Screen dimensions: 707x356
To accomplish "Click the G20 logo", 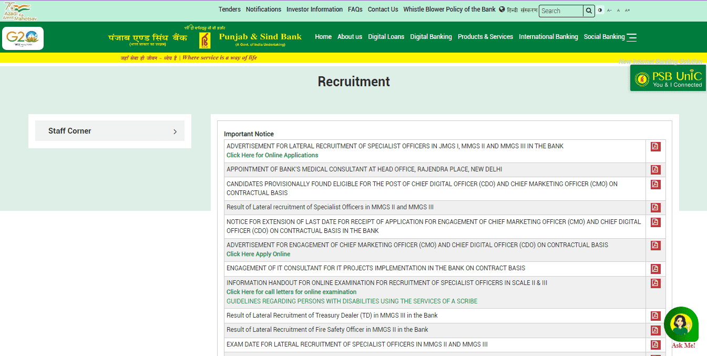I will pyautogui.click(x=23, y=38).
